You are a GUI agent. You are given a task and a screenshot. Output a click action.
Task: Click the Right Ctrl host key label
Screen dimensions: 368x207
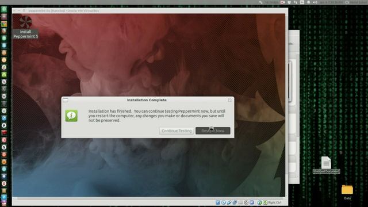click(x=275, y=202)
